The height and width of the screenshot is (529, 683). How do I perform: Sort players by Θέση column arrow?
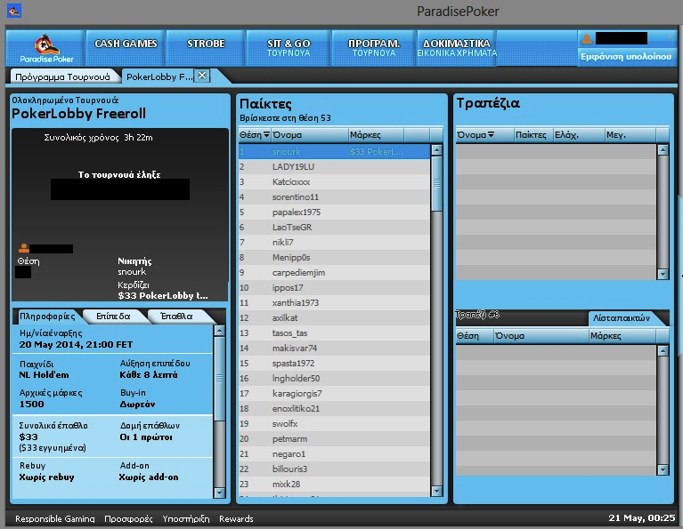coord(266,135)
